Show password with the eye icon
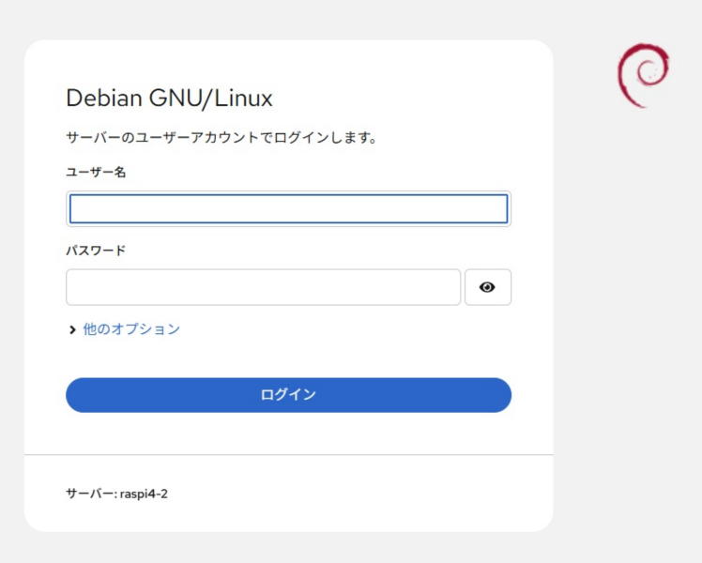The width and height of the screenshot is (702, 563). (x=487, y=287)
